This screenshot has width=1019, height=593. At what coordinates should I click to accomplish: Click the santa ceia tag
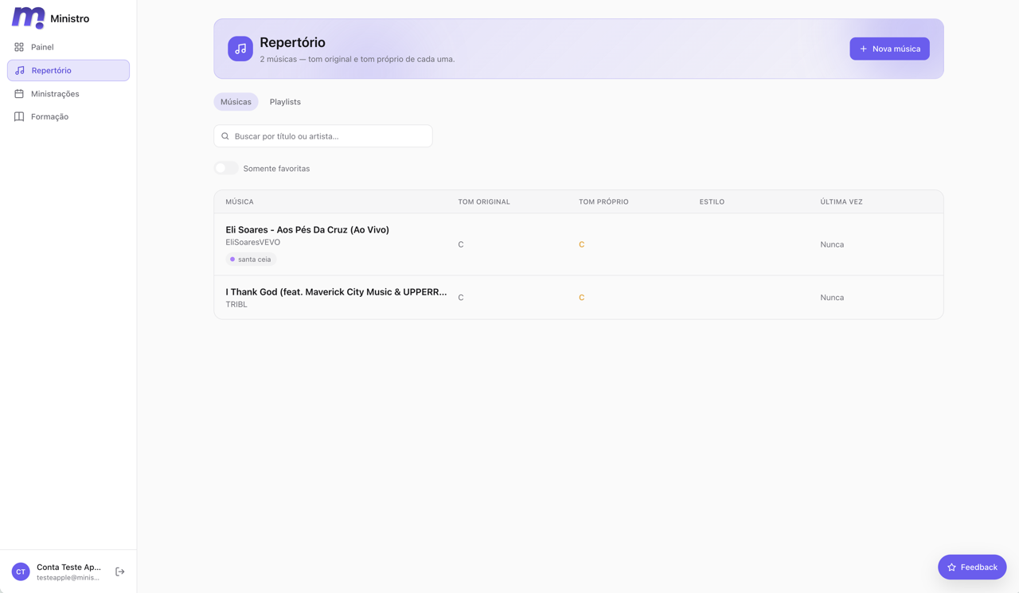pyautogui.click(x=251, y=259)
